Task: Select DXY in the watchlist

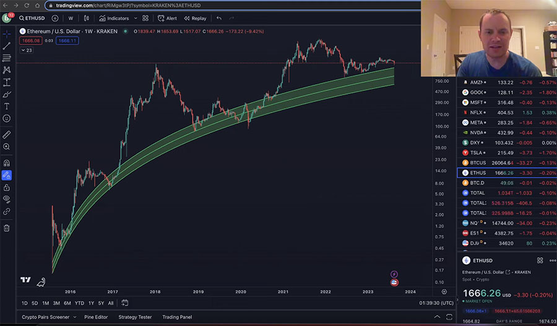Action: [507, 143]
